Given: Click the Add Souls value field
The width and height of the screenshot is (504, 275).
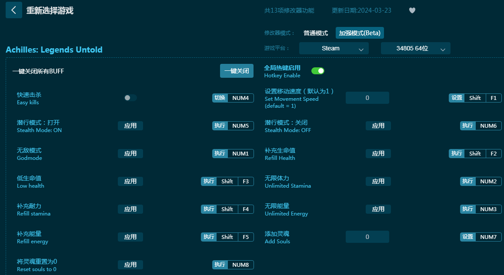Looking at the screenshot, I should [367, 237].
